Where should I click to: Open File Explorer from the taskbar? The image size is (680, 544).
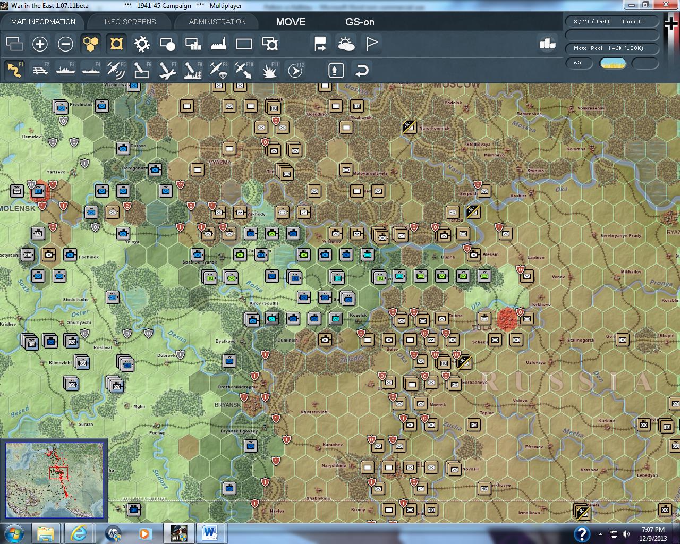(46, 533)
